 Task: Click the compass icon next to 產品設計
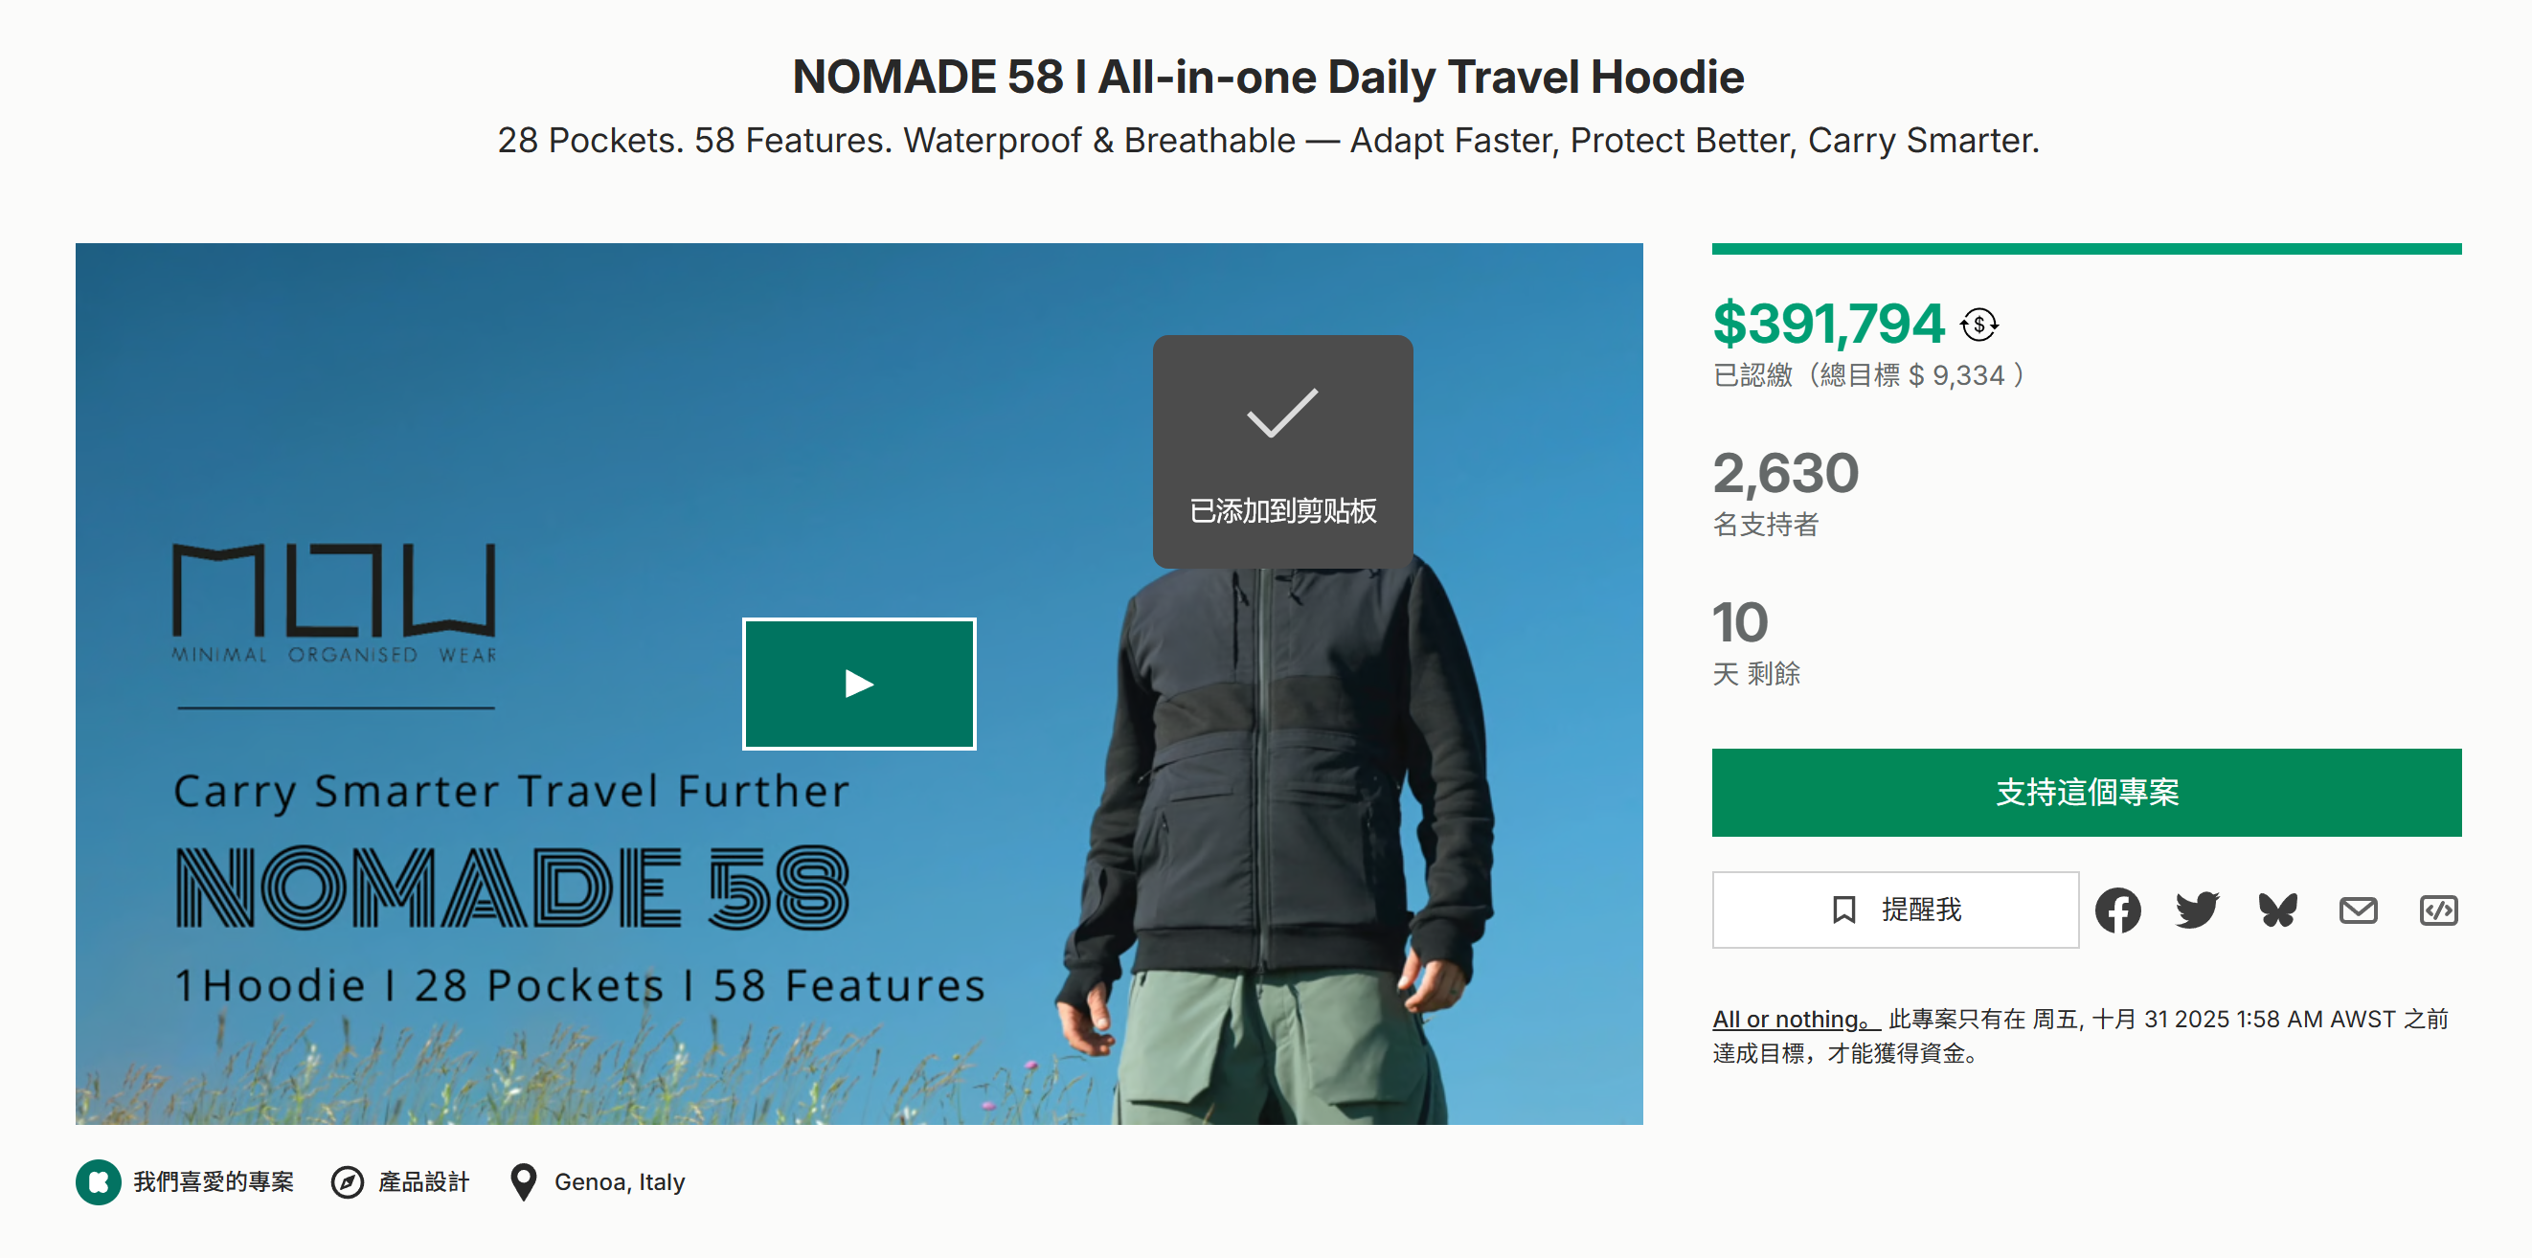tap(347, 1181)
